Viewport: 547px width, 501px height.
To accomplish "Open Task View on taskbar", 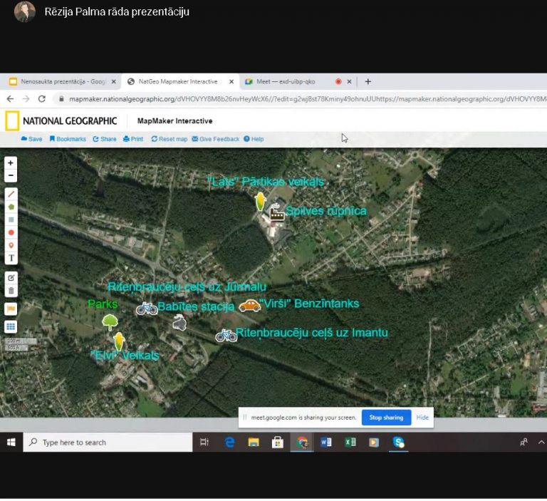I will pyautogui.click(x=204, y=443).
